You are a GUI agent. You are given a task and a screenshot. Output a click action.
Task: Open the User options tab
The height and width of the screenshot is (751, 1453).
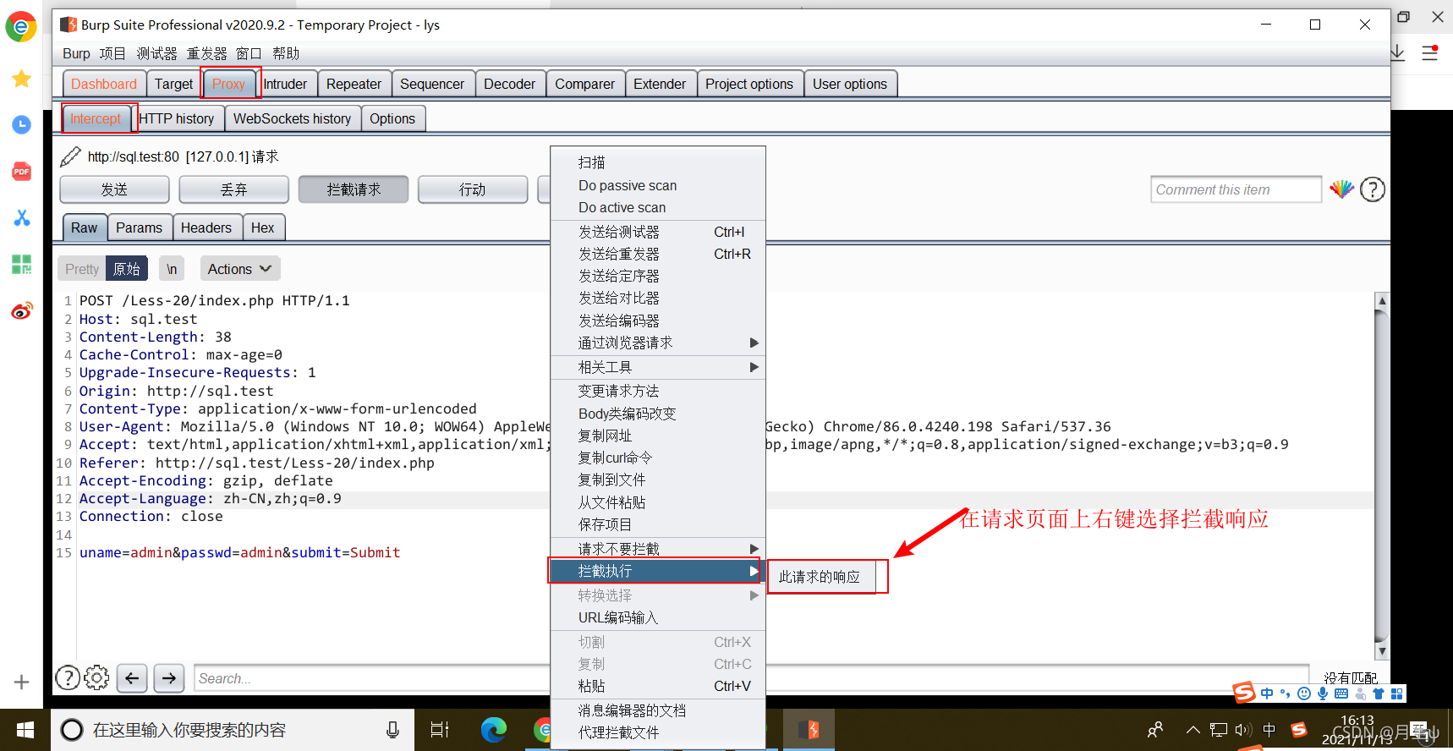850,84
